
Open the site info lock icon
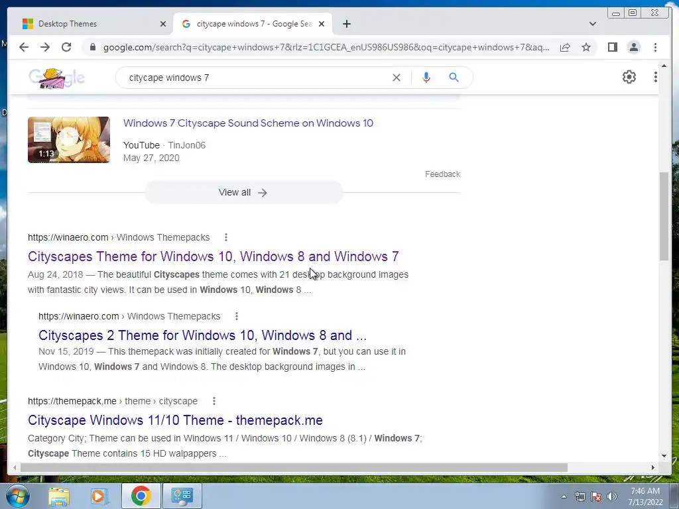(92, 47)
